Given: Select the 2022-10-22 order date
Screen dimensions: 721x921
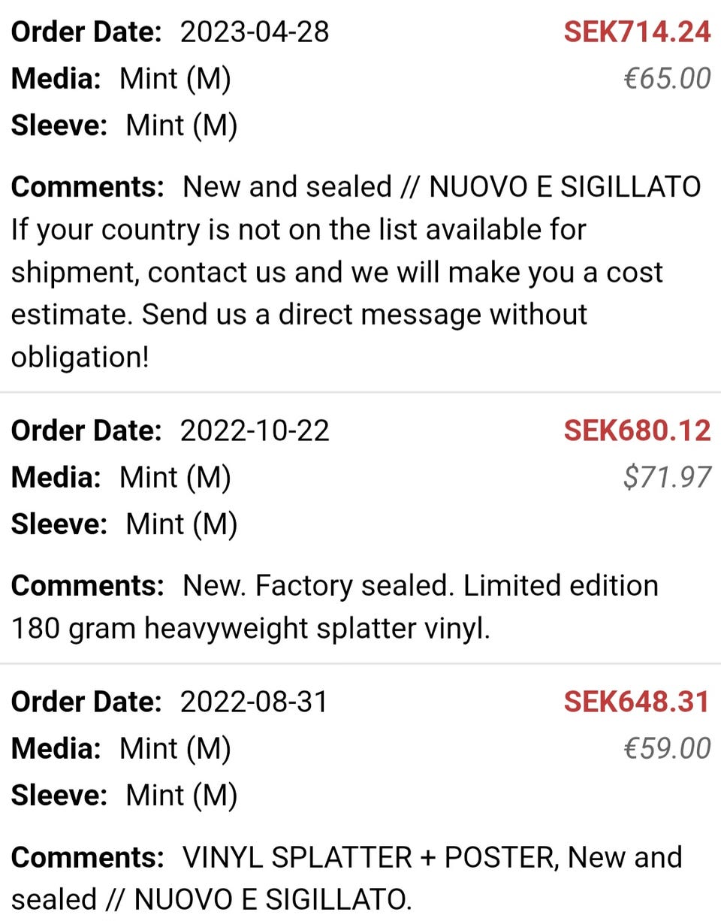Looking at the screenshot, I should pyautogui.click(x=255, y=430).
